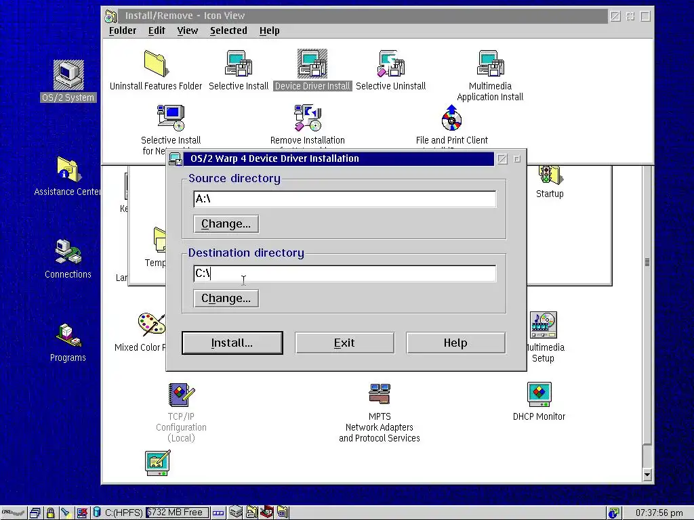Open the Startup folder icon
The image size is (694, 520).
550,175
